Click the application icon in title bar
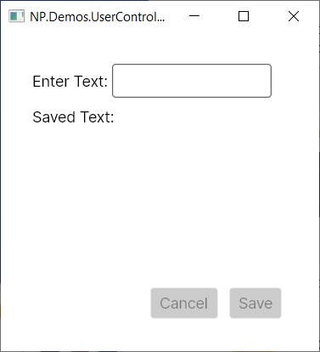Viewport: 320px width, 352px height. point(16,16)
